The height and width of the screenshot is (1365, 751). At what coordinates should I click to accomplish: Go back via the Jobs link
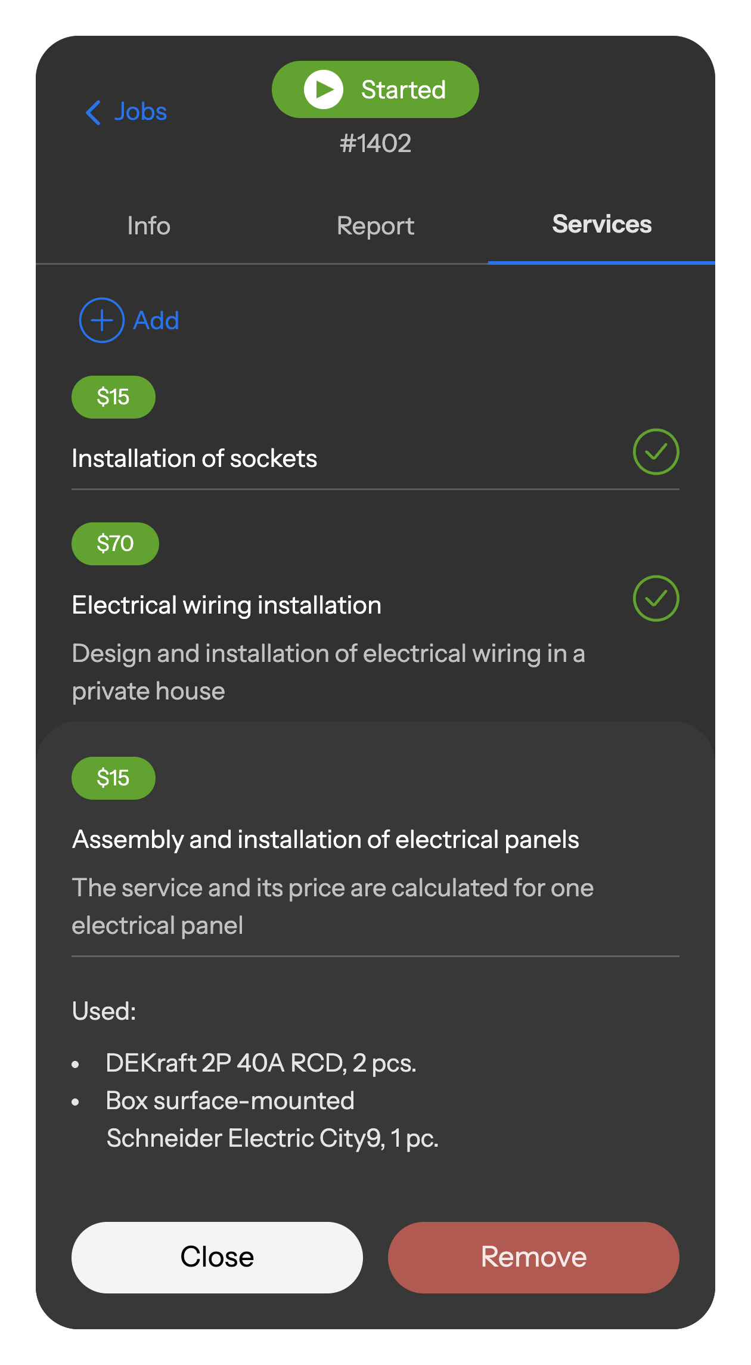point(141,112)
